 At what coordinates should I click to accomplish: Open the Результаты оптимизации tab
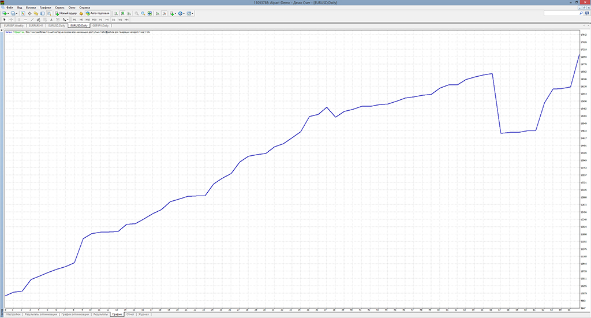[41, 314]
